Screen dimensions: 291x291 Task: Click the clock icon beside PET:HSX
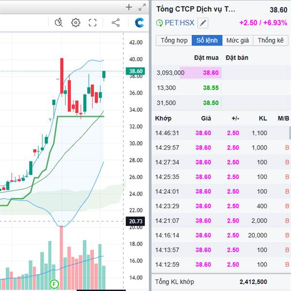(159, 23)
